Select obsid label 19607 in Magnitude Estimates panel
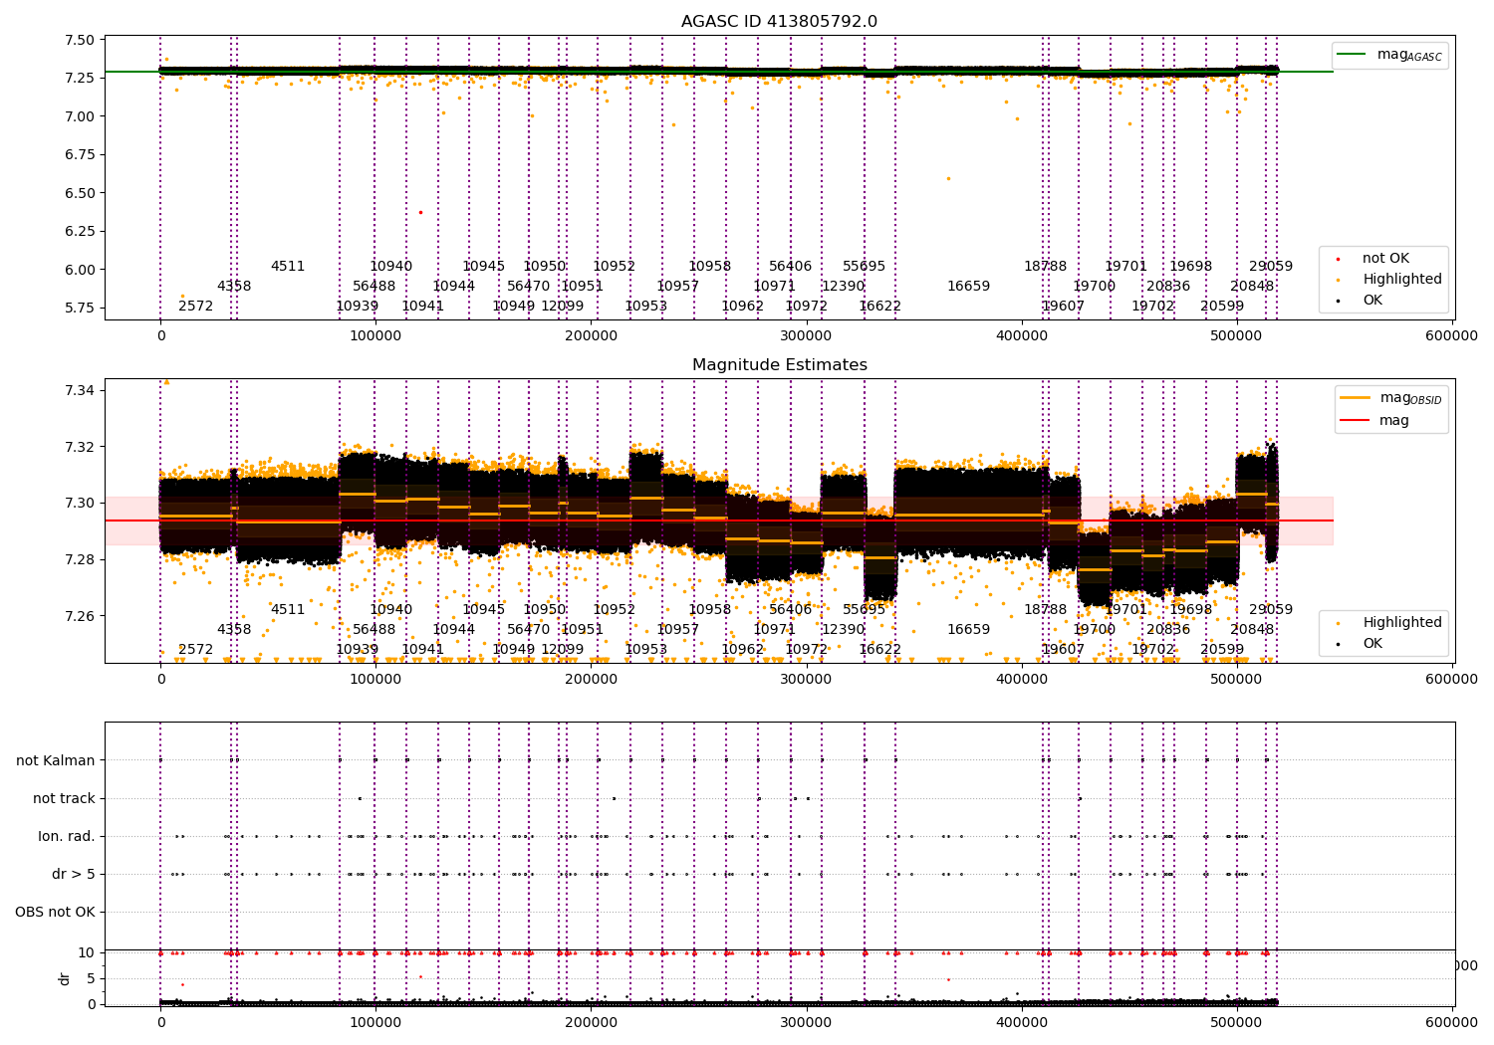 (1063, 649)
